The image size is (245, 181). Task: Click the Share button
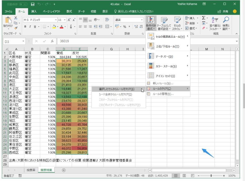click(223, 11)
